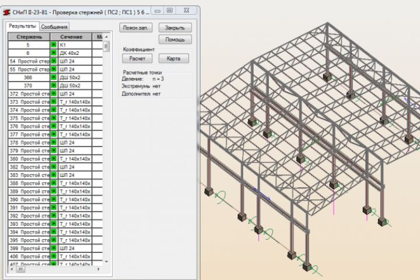Select ШП 24 section in row 399
The image size is (420, 280).
pos(75,248)
